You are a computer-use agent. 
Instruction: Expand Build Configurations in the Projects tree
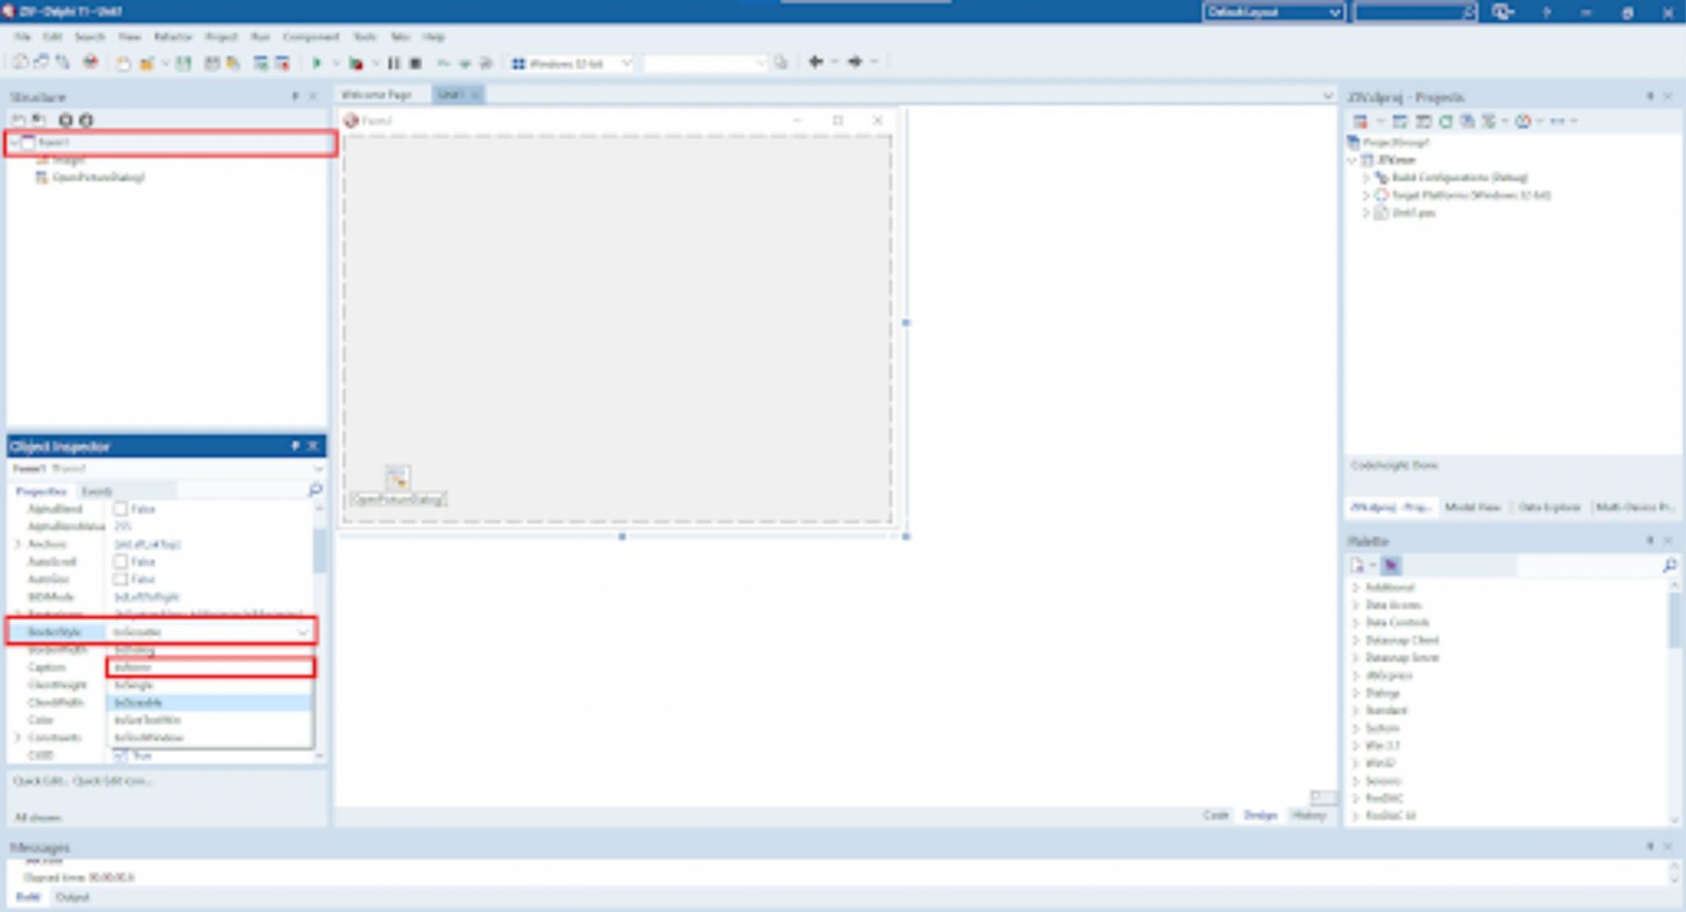point(1368,178)
